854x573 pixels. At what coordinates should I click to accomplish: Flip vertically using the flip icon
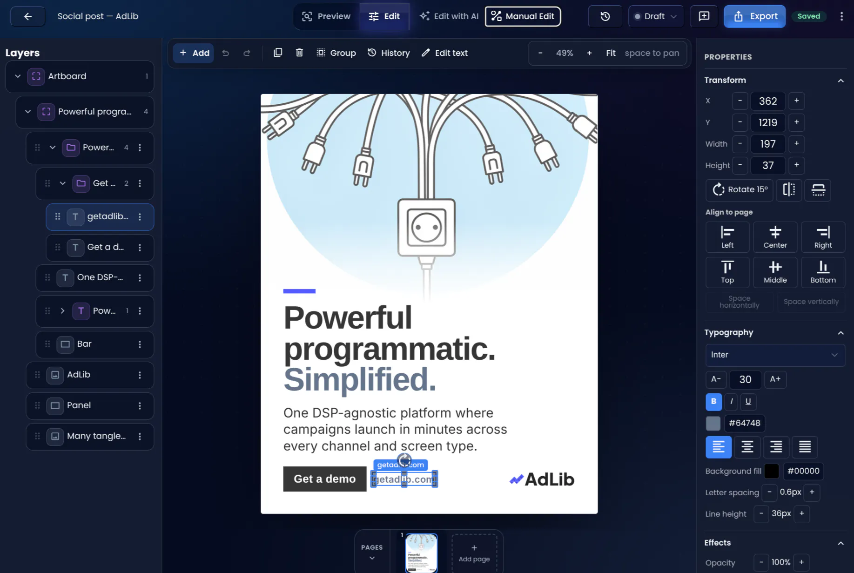(818, 189)
